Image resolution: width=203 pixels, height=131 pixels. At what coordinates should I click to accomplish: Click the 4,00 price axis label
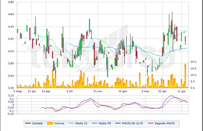click(11, 51)
